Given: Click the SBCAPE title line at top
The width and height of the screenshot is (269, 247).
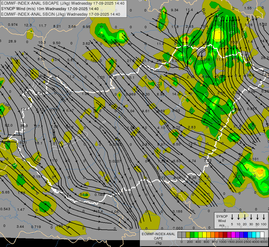Looking at the screenshot, I should pyautogui.click(x=63, y=4).
